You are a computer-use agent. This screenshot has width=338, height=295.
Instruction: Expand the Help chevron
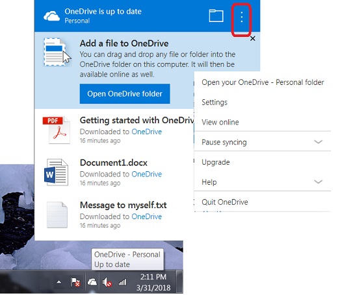point(318,182)
